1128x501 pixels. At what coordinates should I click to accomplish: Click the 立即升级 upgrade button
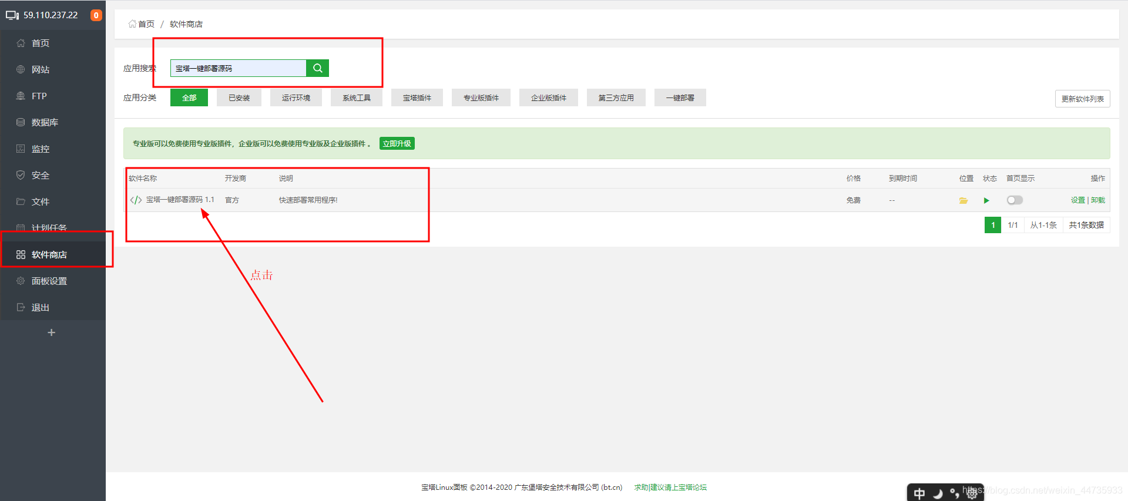[x=397, y=143]
